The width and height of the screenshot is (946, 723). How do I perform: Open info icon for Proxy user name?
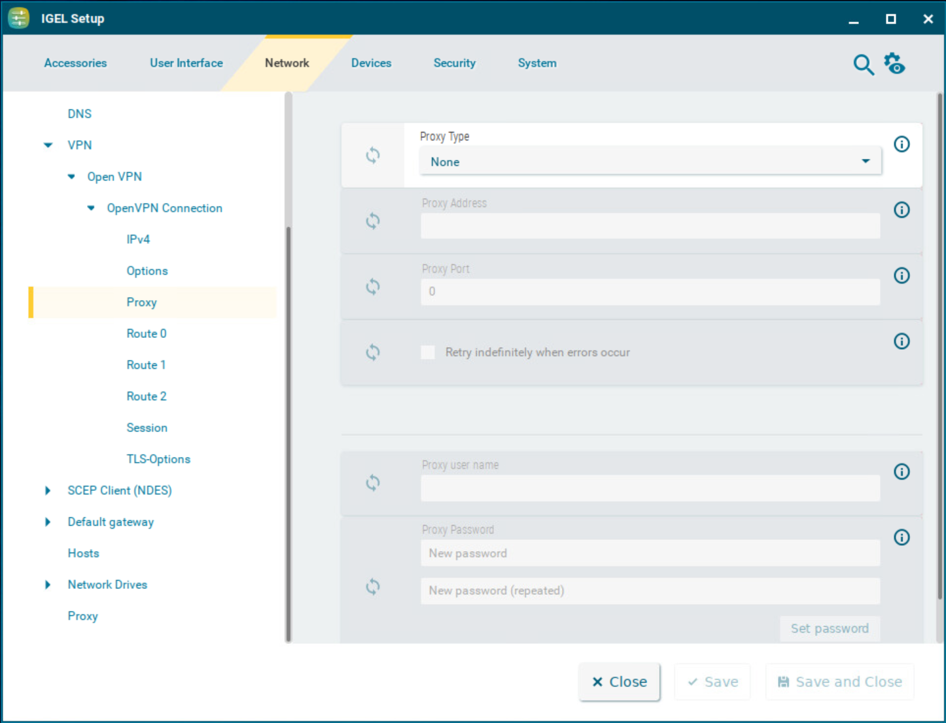[902, 472]
